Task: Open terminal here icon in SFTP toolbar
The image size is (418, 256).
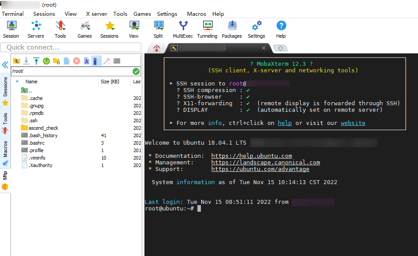Action: 117,61
